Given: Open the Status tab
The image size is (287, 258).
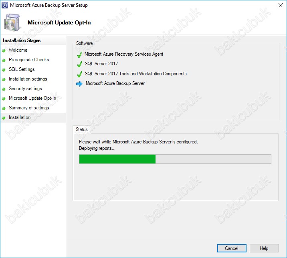Looking at the screenshot, I should tap(82, 129).
